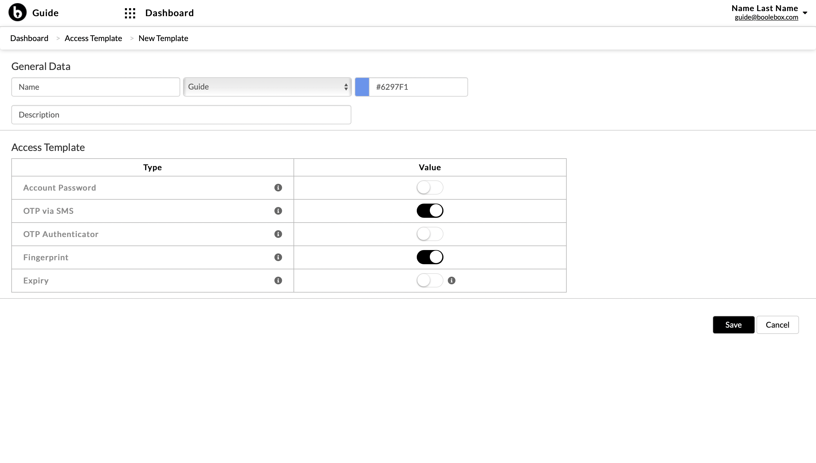Open the Guide dropdown selector

pos(267,87)
